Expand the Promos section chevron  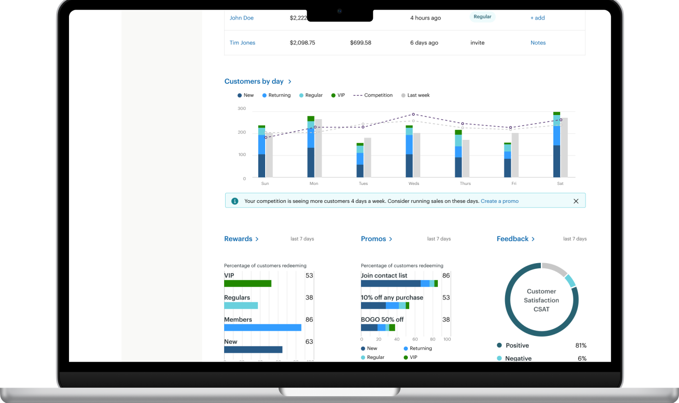390,239
